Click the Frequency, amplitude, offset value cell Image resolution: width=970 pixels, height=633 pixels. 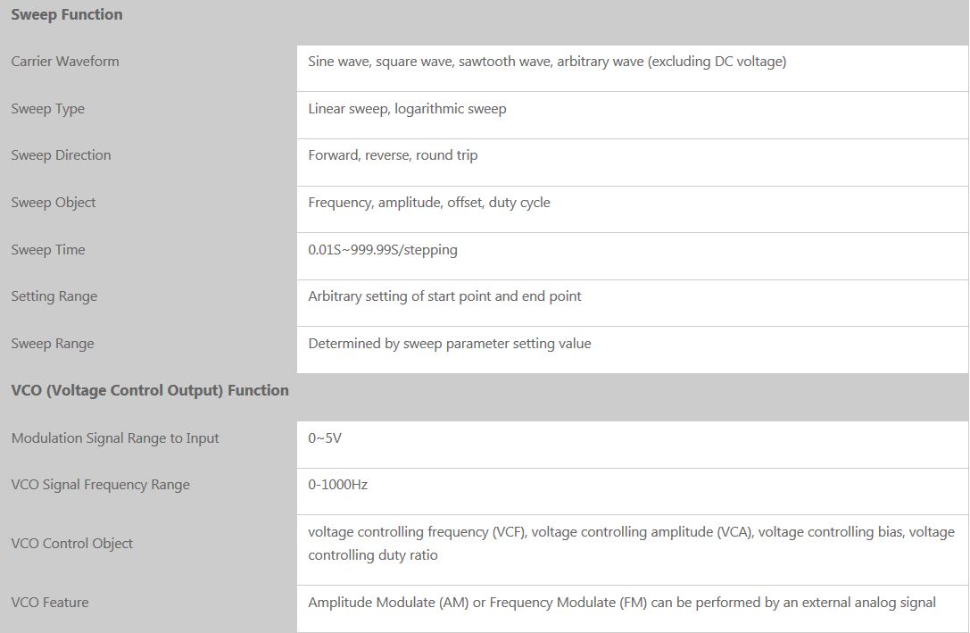[429, 203]
